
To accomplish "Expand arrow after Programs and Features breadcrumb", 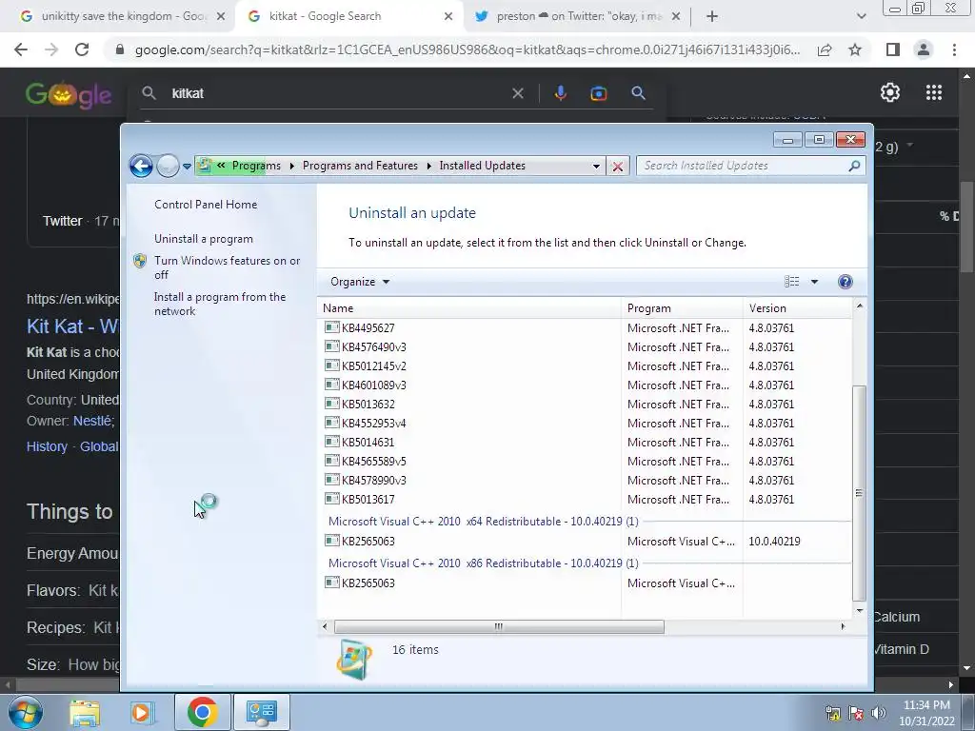I will [x=428, y=166].
